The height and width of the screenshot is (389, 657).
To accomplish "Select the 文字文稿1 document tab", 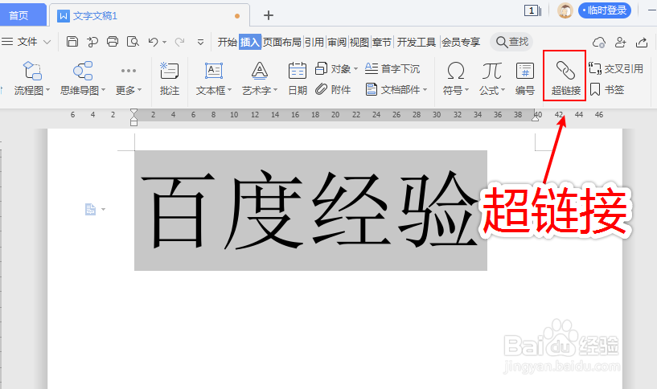I will tap(149, 15).
